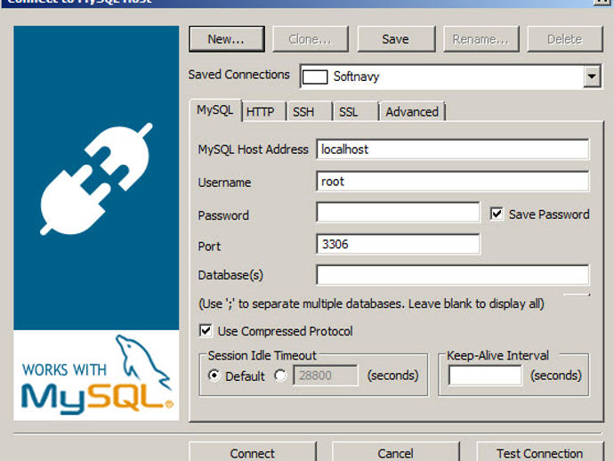614x461 pixels.
Task: Click the Works With MySQL dolphin logo
Action: pyautogui.click(x=96, y=376)
